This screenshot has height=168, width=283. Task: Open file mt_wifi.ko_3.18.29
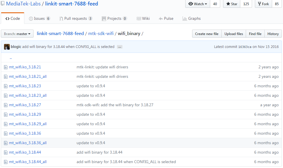point(25,115)
